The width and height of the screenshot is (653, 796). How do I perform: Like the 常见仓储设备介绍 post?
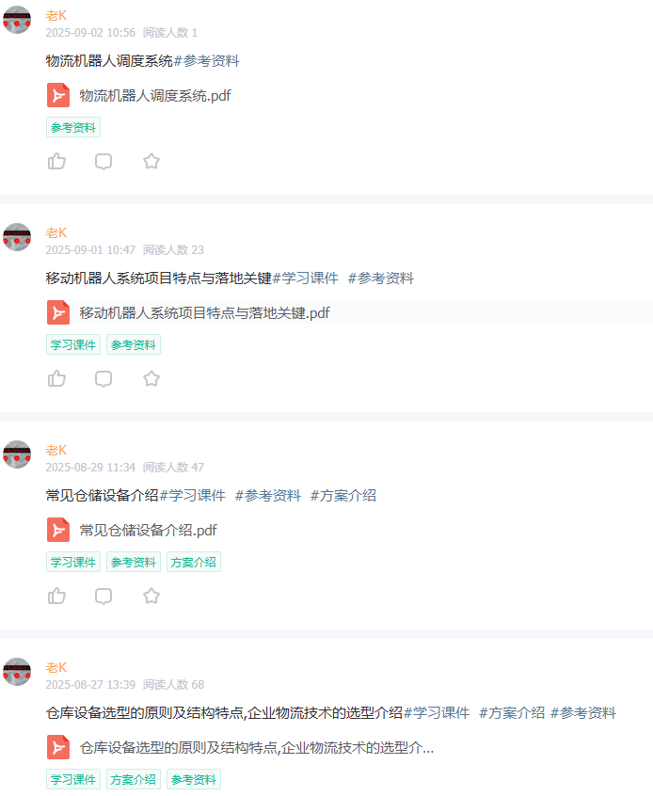(x=56, y=596)
